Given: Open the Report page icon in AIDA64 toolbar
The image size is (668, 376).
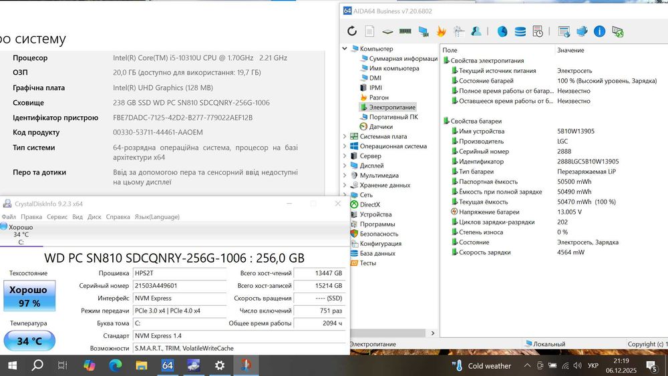Looking at the screenshot, I should click(x=369, y=31).
